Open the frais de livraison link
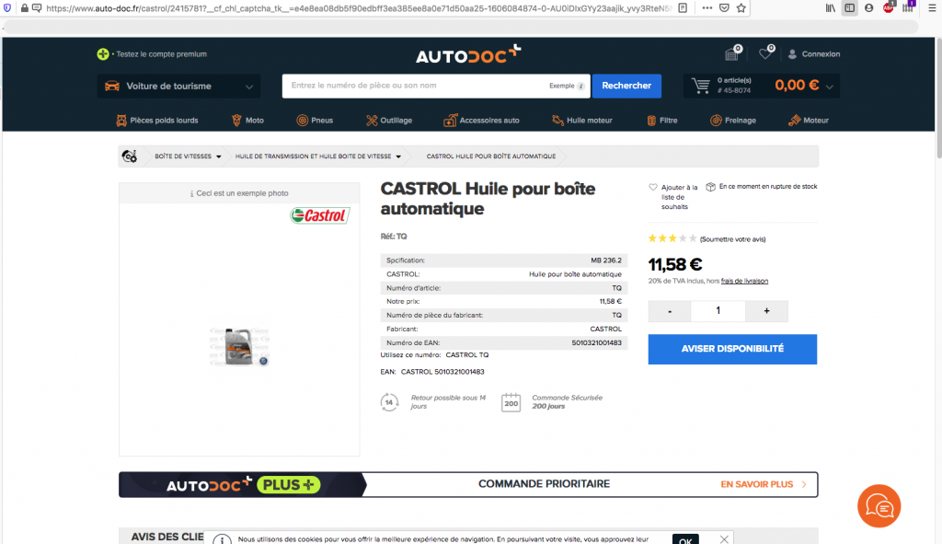 (x=744, y=281)
